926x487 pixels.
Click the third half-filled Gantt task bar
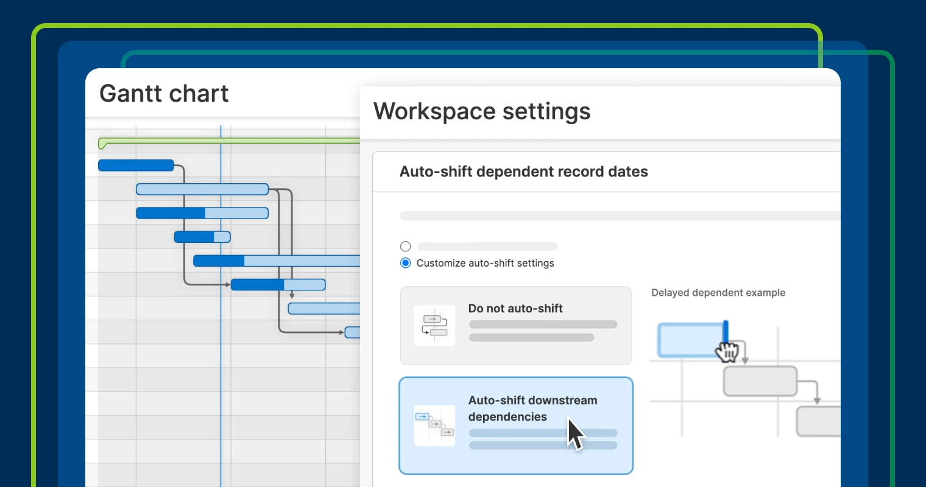tap(202, 213)
